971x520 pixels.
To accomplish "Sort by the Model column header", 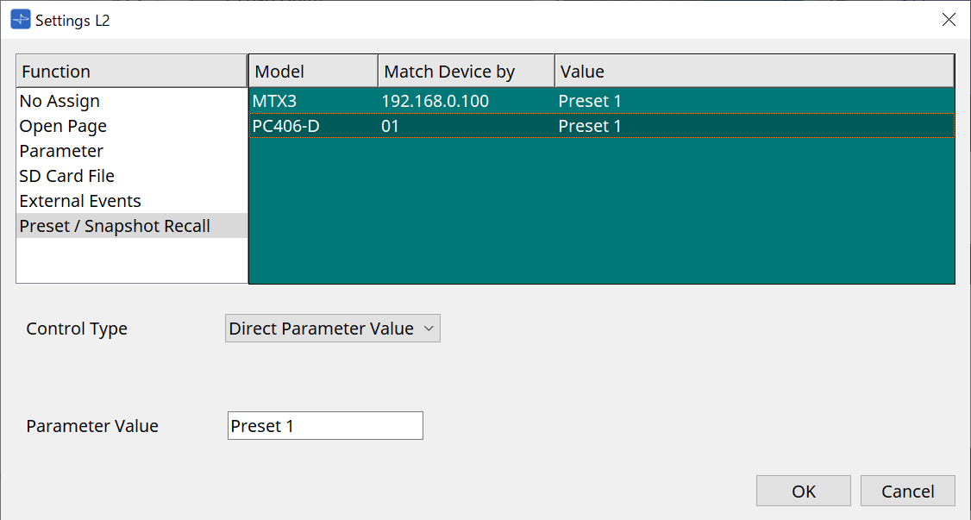I will pos(313,72).
